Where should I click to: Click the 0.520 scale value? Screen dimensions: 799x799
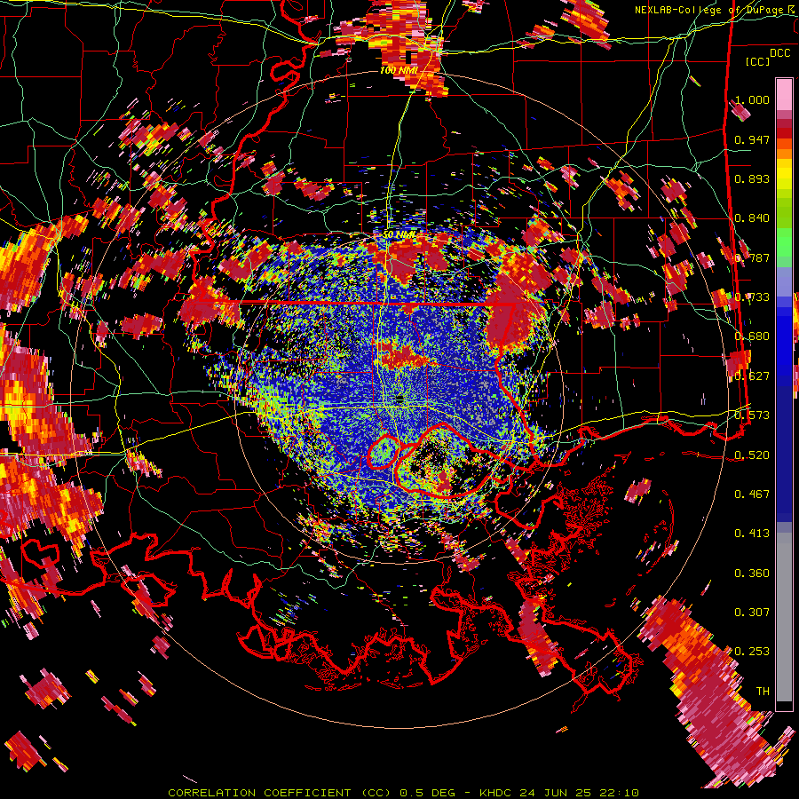(x=752, y=455)
